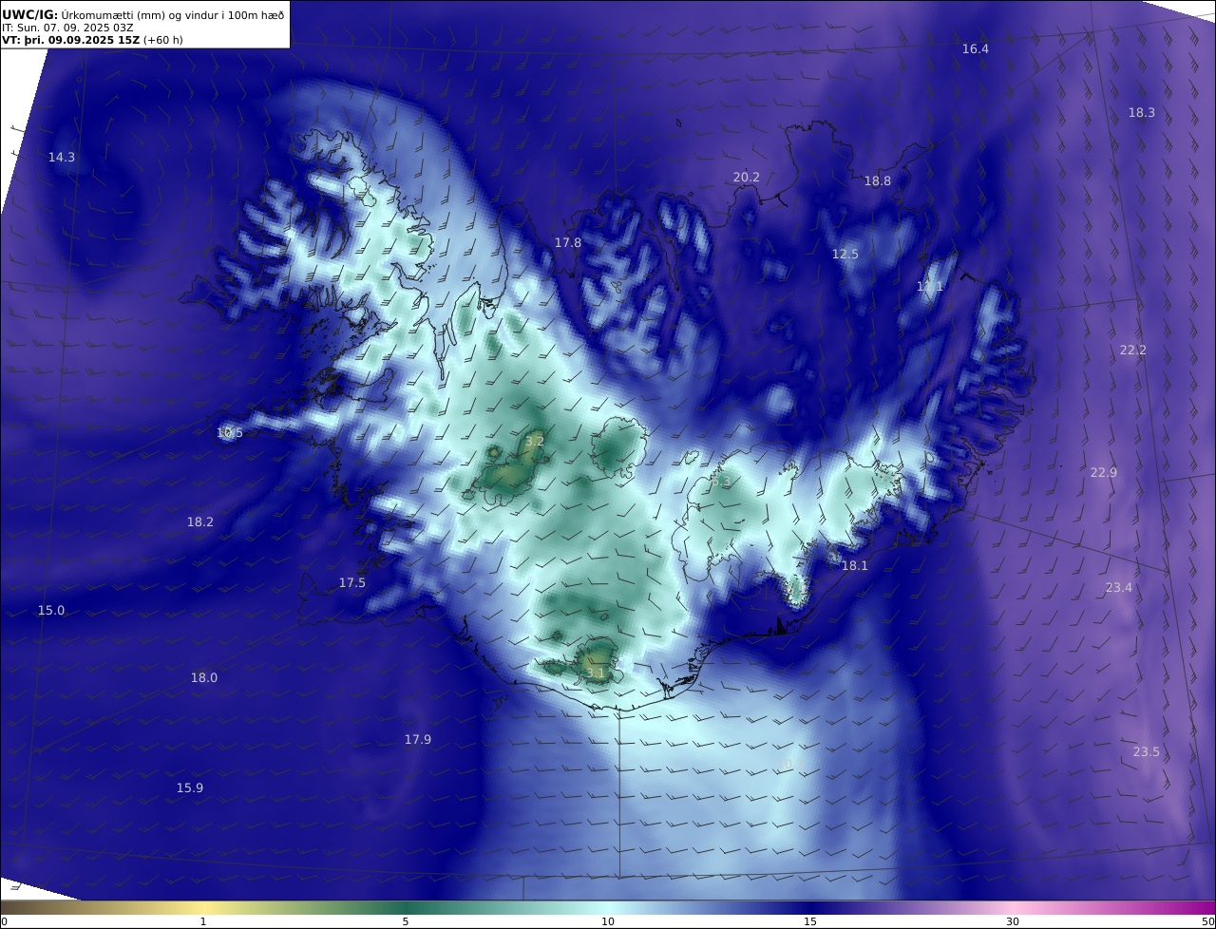Click the 23.5 value label
Image resolution: width=1216 pixels, height=929 pixels.
coord(1147,751)
